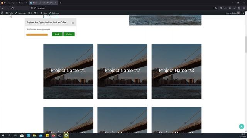Click the admin bar search magnifier icon
Viewport: 247px width, 138px height.
(243, 13)
